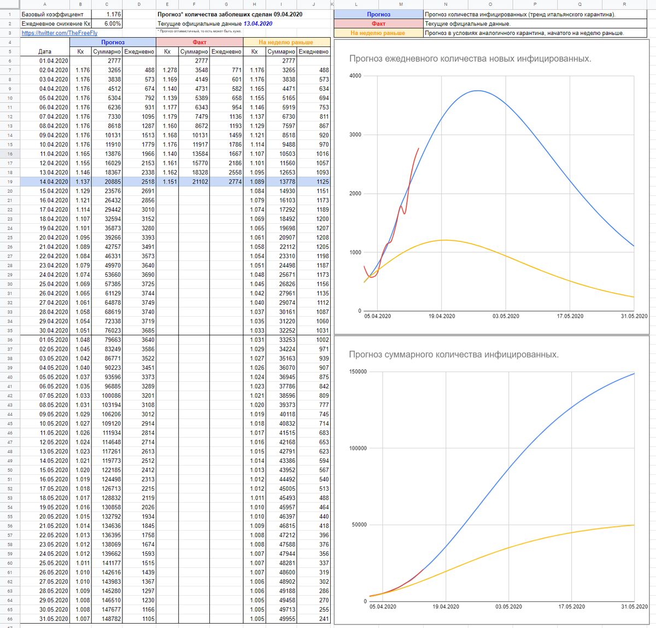Click the pink 'Факт' table group header
Image resolution: width=656 pixels, height=628 pixels.
[200, 42]
